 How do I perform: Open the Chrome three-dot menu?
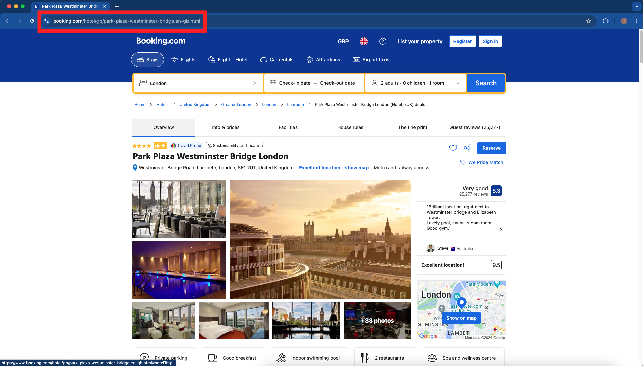[636, 21]
